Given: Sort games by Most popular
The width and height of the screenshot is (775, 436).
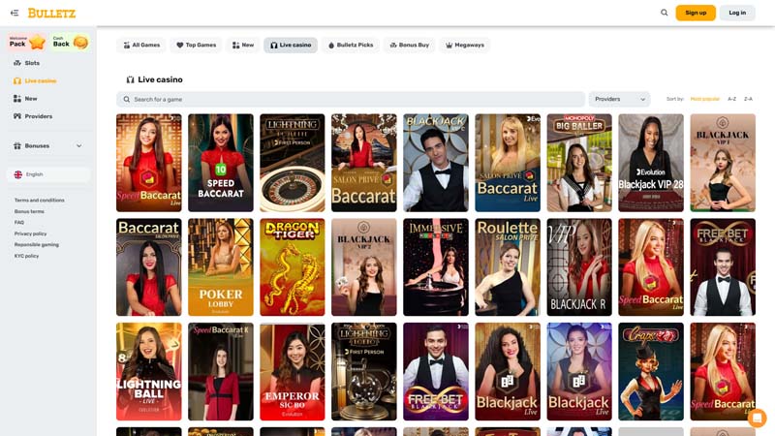Looking at the screenshot, I should click(704, 99).
